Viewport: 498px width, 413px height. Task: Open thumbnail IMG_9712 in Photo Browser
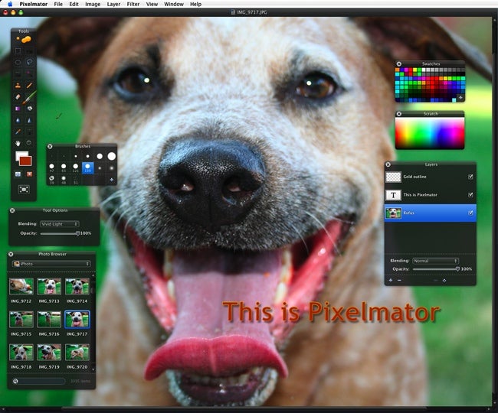[21, 286]
